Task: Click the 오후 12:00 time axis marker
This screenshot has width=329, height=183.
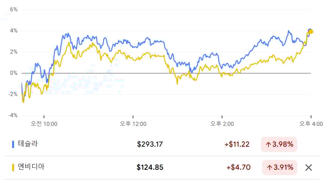Action: (x=133, y=124)
